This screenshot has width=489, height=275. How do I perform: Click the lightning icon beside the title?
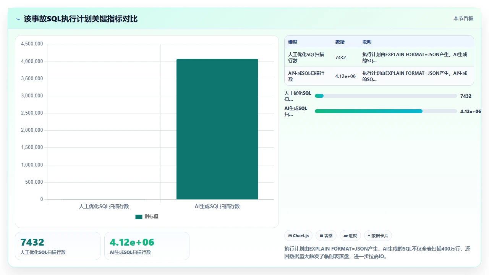(18, 19)
